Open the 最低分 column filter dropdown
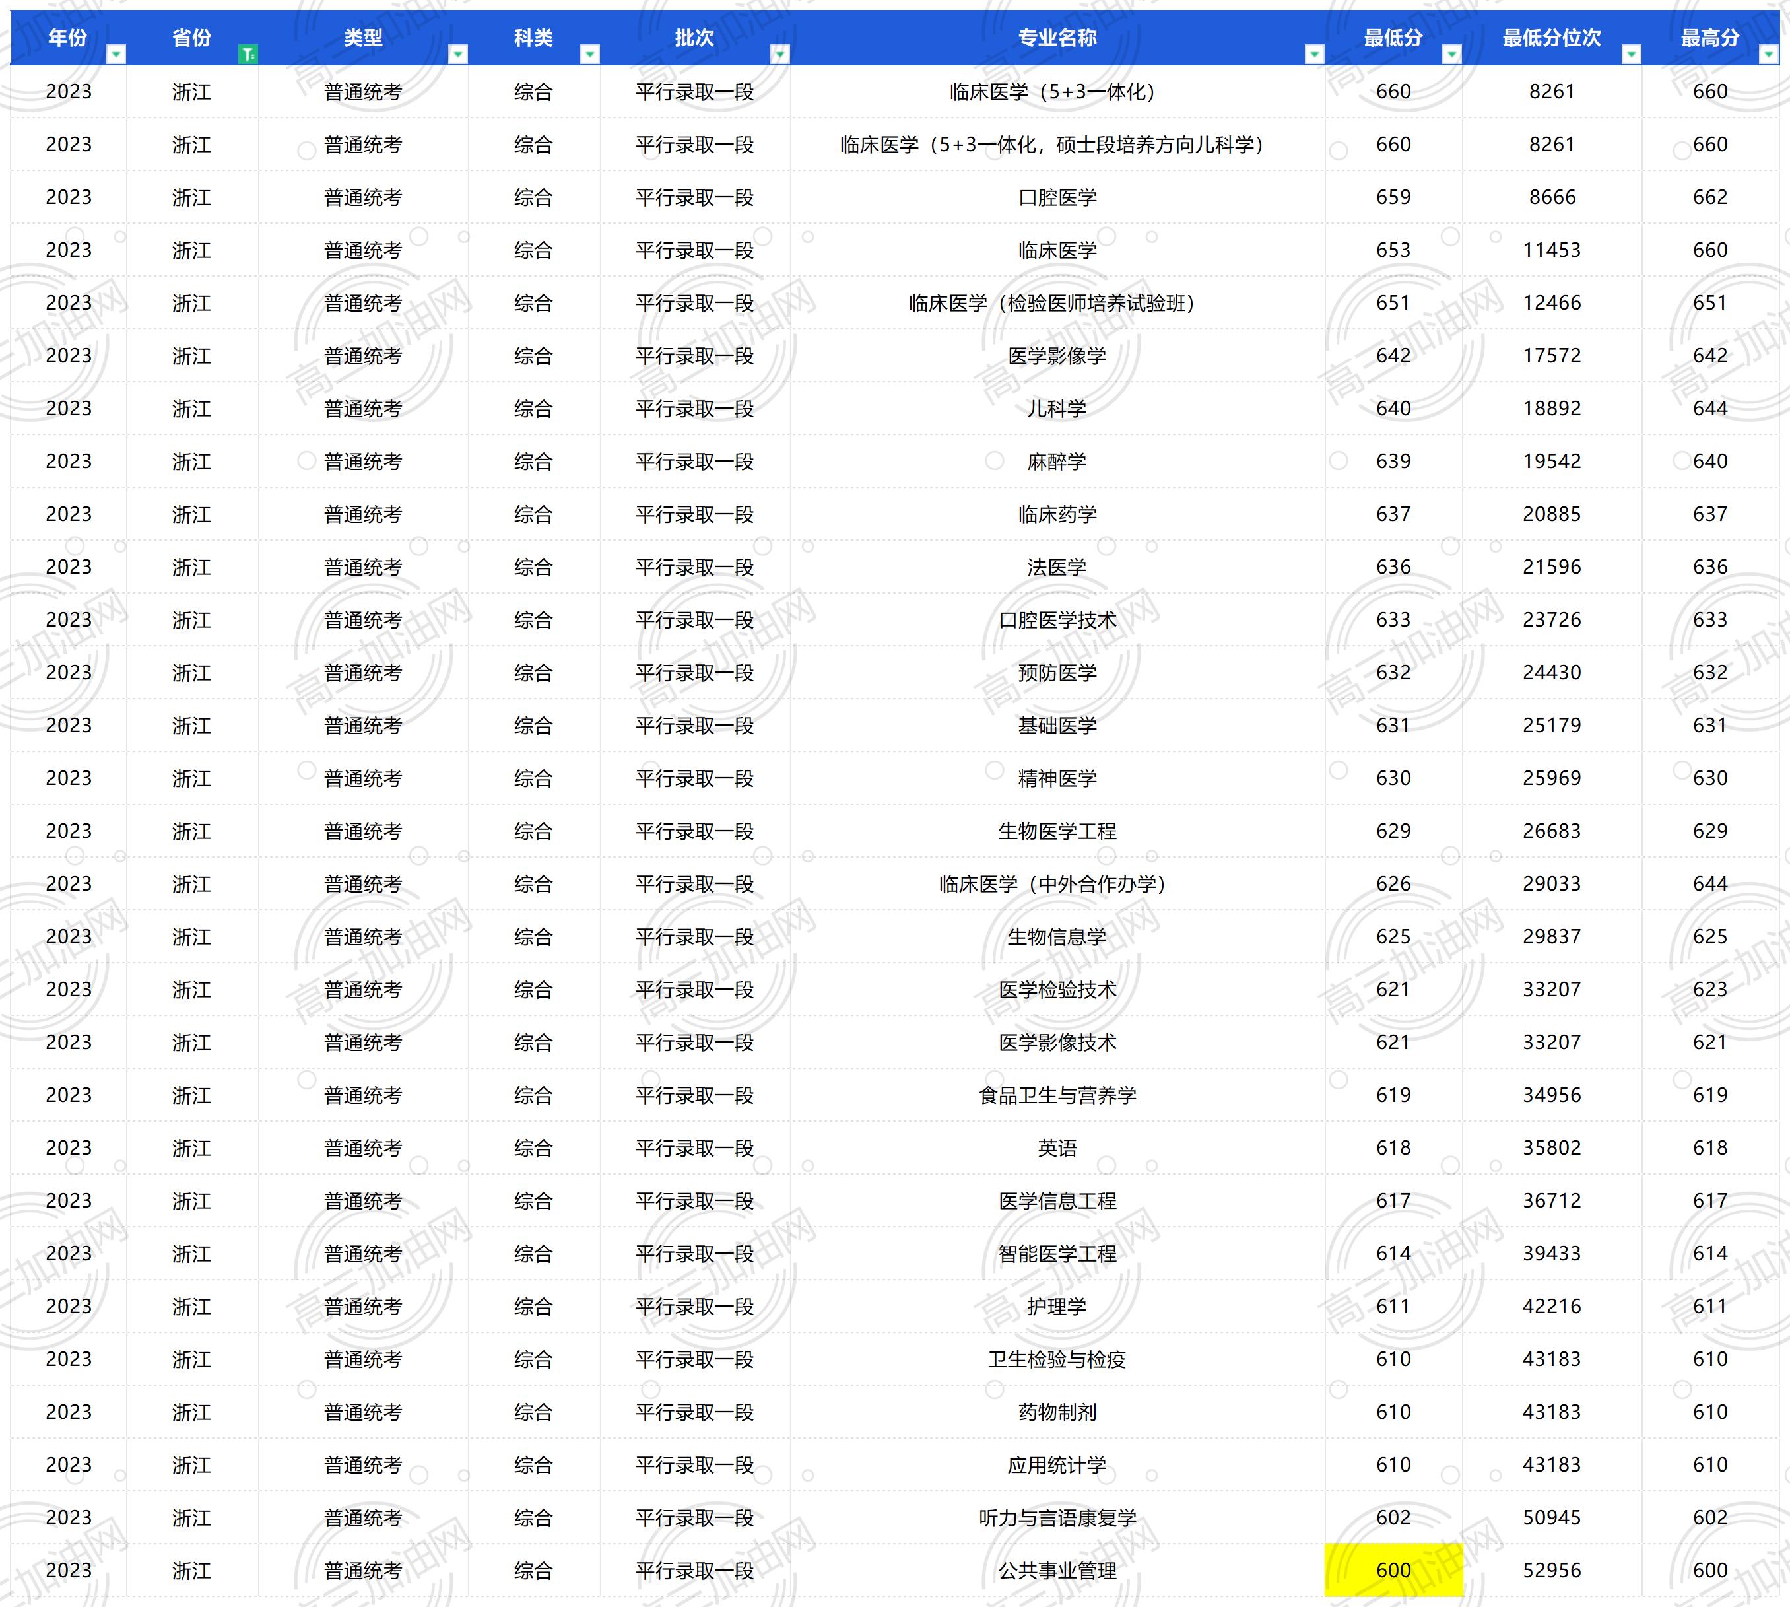1790x1607 pixels. pyautogui.click(x=1451, y=55)
